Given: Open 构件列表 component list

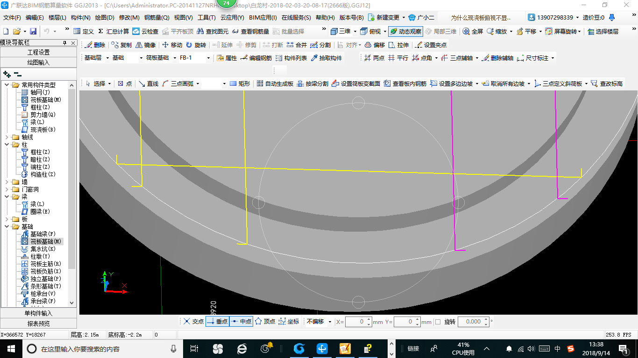Looking at the screenshot, I should (291, 58).
